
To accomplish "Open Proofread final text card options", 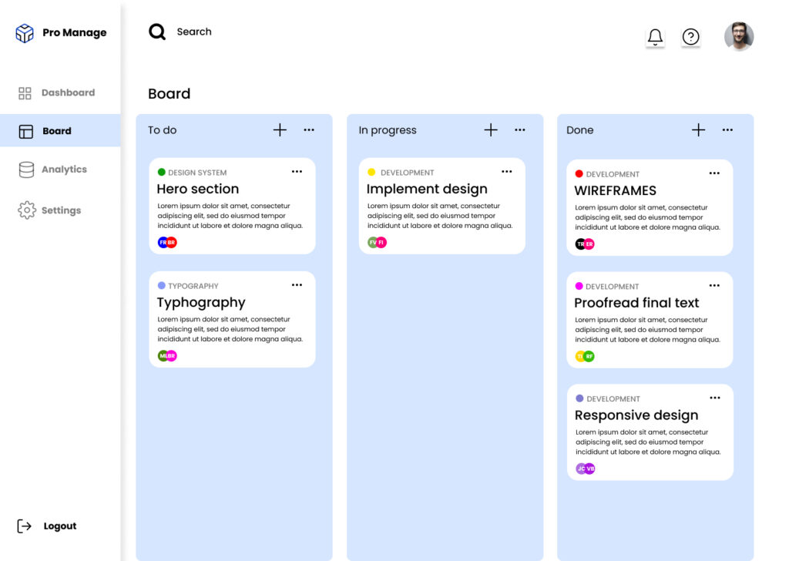I will 714,286.
